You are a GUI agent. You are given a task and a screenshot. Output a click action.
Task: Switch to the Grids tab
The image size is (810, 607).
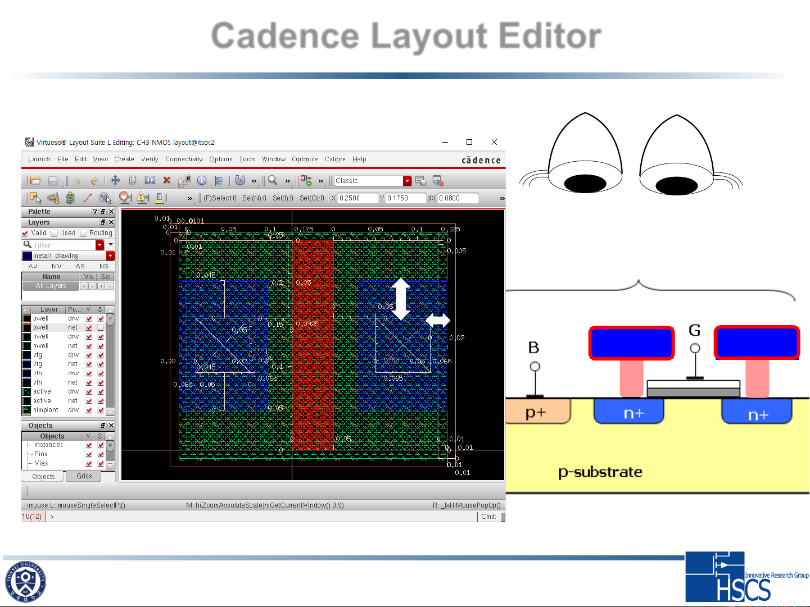click(x=84, y=476)
